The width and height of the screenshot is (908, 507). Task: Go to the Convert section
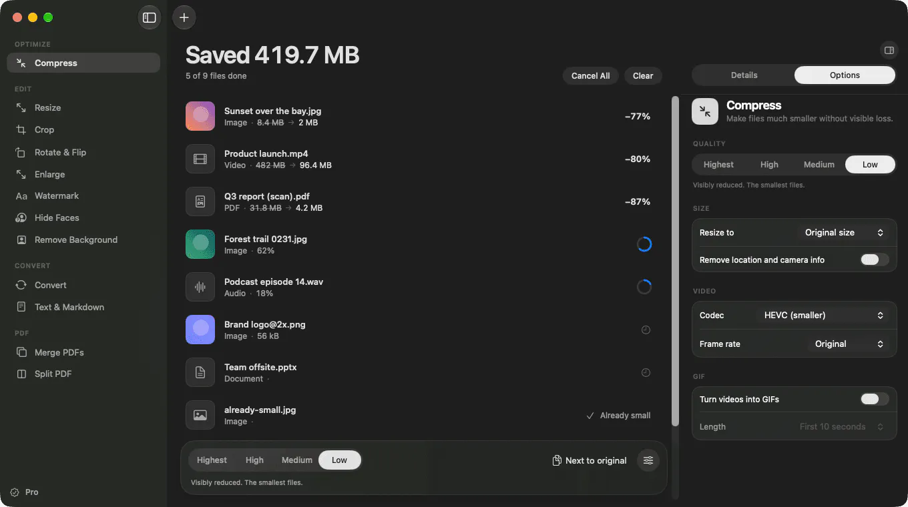pos(83,285)
